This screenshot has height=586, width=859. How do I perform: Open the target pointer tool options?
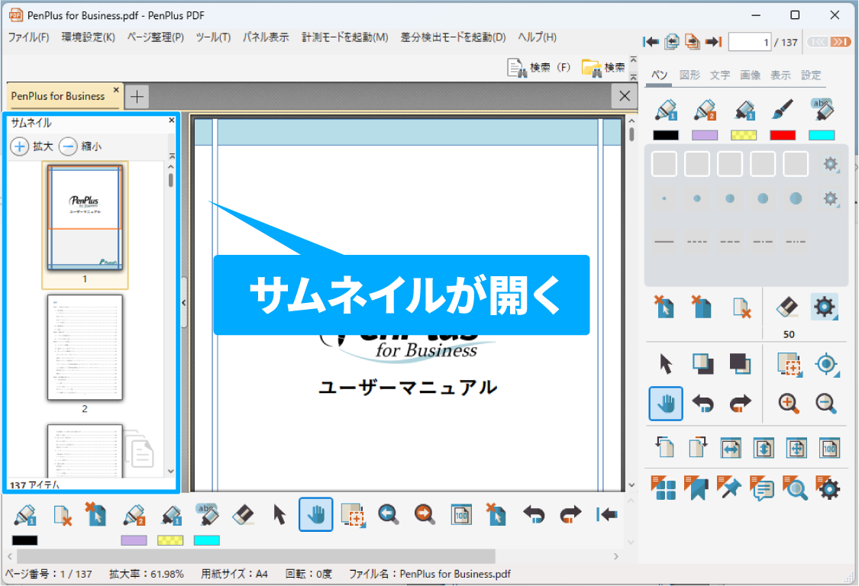(x=826, y=364)
